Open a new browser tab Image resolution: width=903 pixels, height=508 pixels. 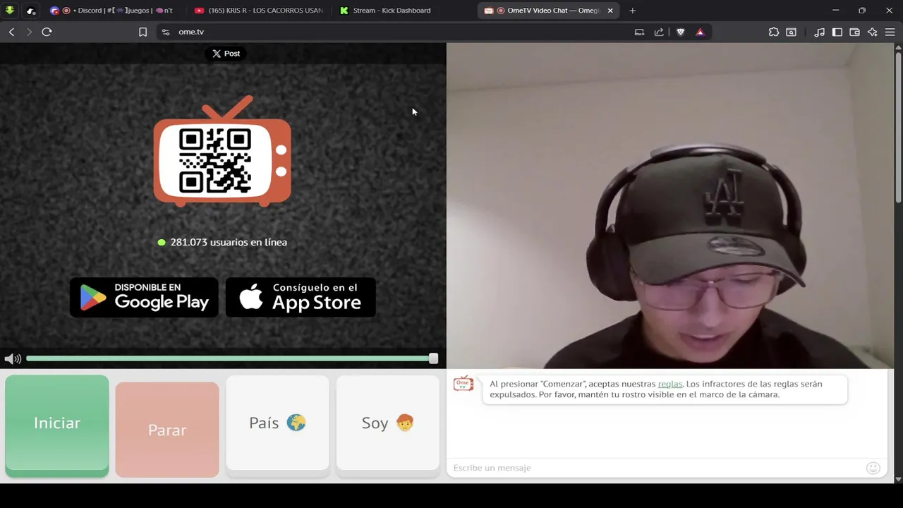(x=632, y=11)
